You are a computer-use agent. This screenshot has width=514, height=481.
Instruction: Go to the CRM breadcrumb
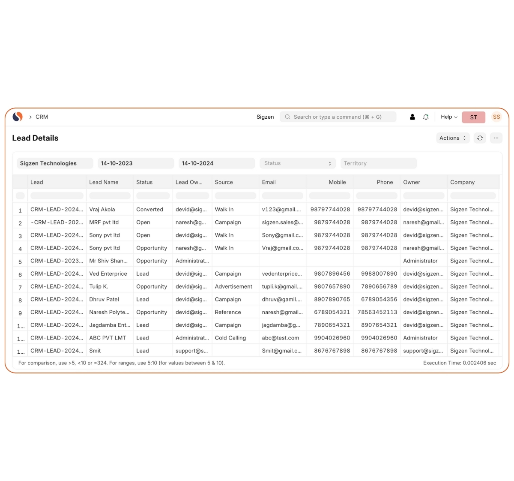(42, 117)
